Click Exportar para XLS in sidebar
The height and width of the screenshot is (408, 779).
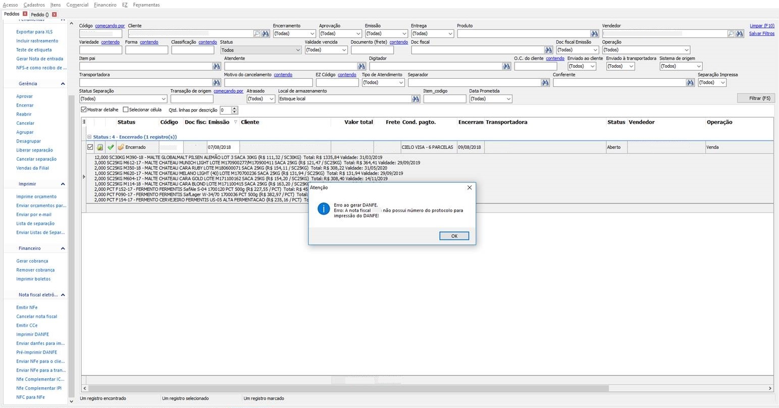[34, 32]
